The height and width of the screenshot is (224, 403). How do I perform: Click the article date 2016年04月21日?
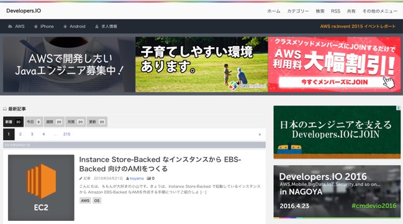click(x=108, y=178)
